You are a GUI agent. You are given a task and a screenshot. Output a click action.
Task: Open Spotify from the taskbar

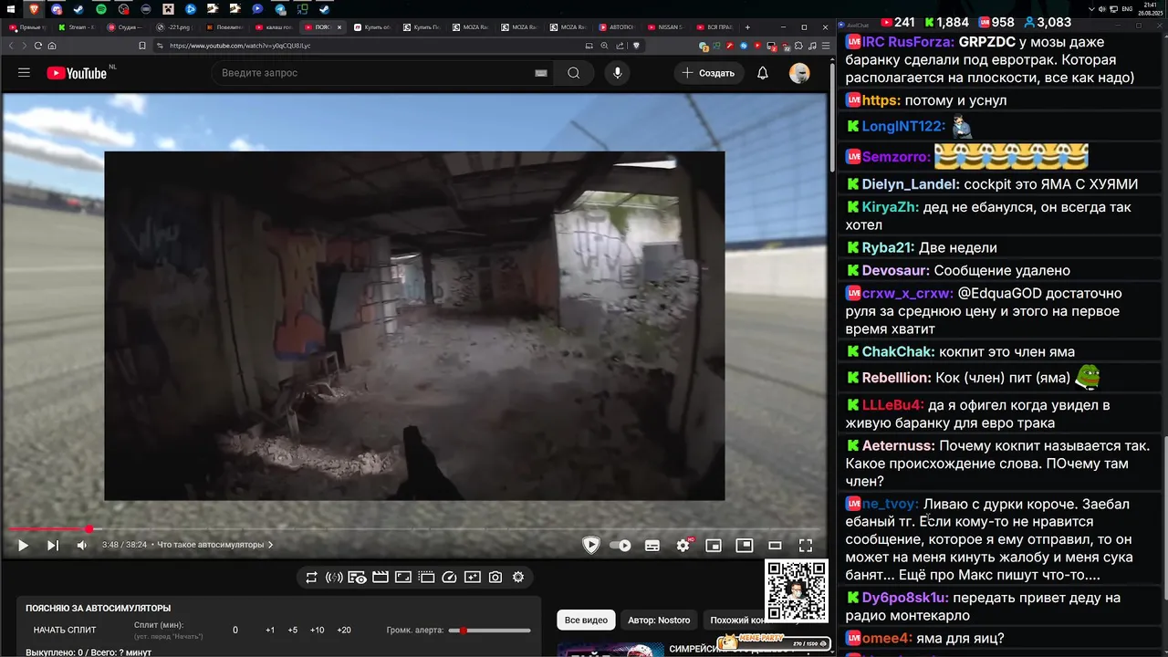pyautogui.click(x=101, y=8)
